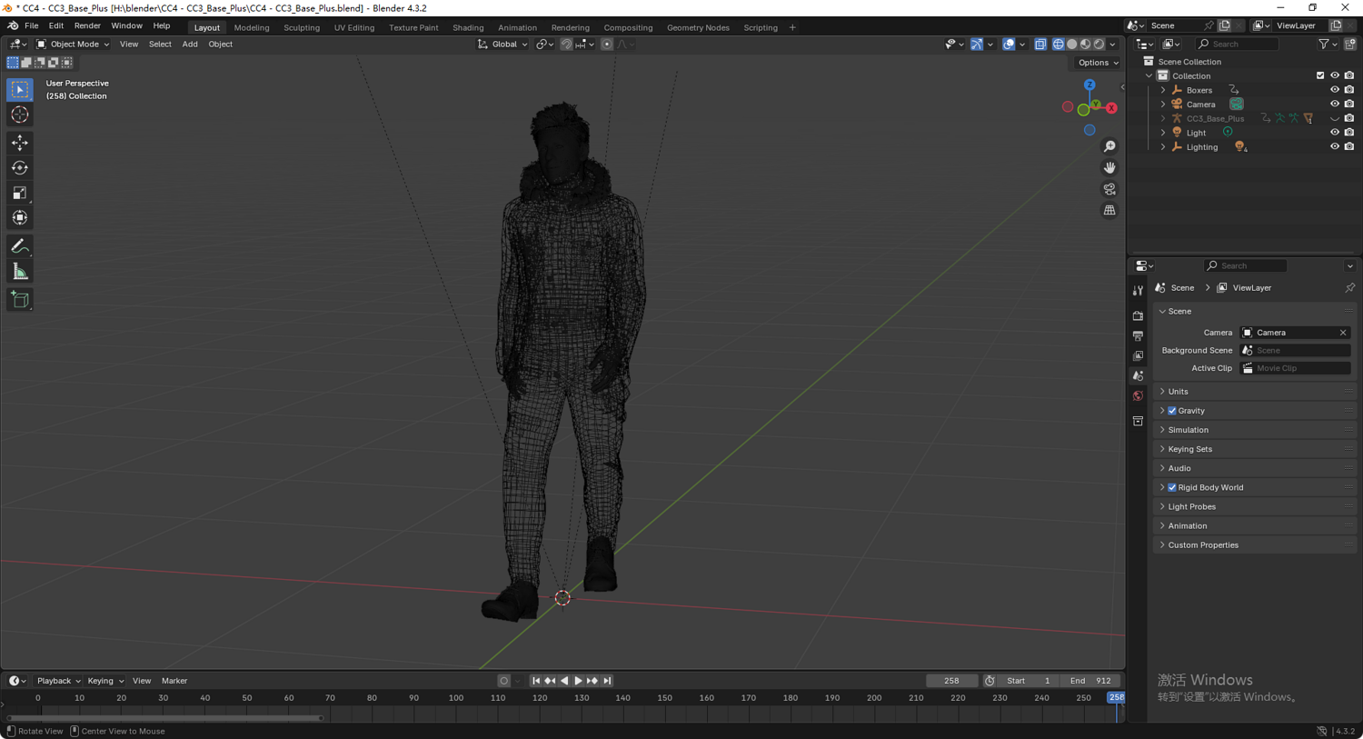Uncheck the Rigid Body World checkbox

(x=1172, y=488)
